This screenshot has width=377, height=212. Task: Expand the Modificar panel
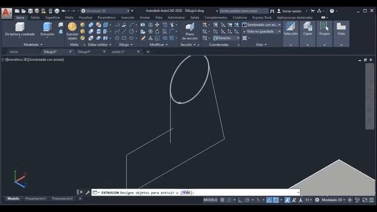click(x=158, y=45)
